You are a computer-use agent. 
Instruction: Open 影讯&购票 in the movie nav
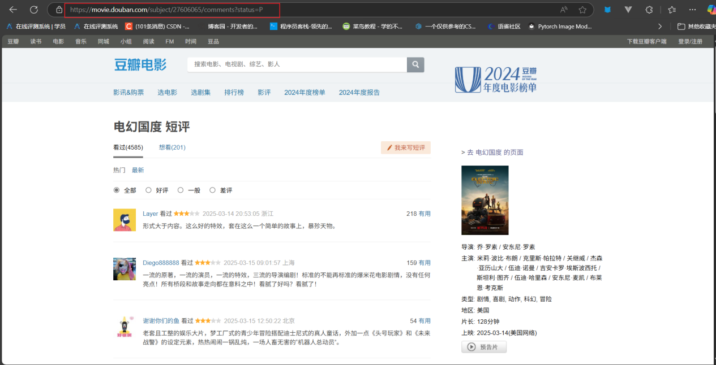click(x=128, y=93)
